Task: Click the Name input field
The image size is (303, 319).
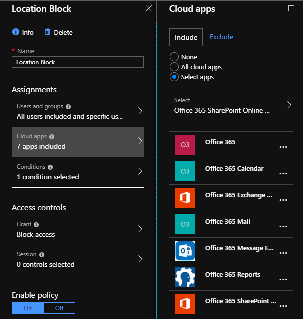Action: pyautogui.click(x=78, y=62)
